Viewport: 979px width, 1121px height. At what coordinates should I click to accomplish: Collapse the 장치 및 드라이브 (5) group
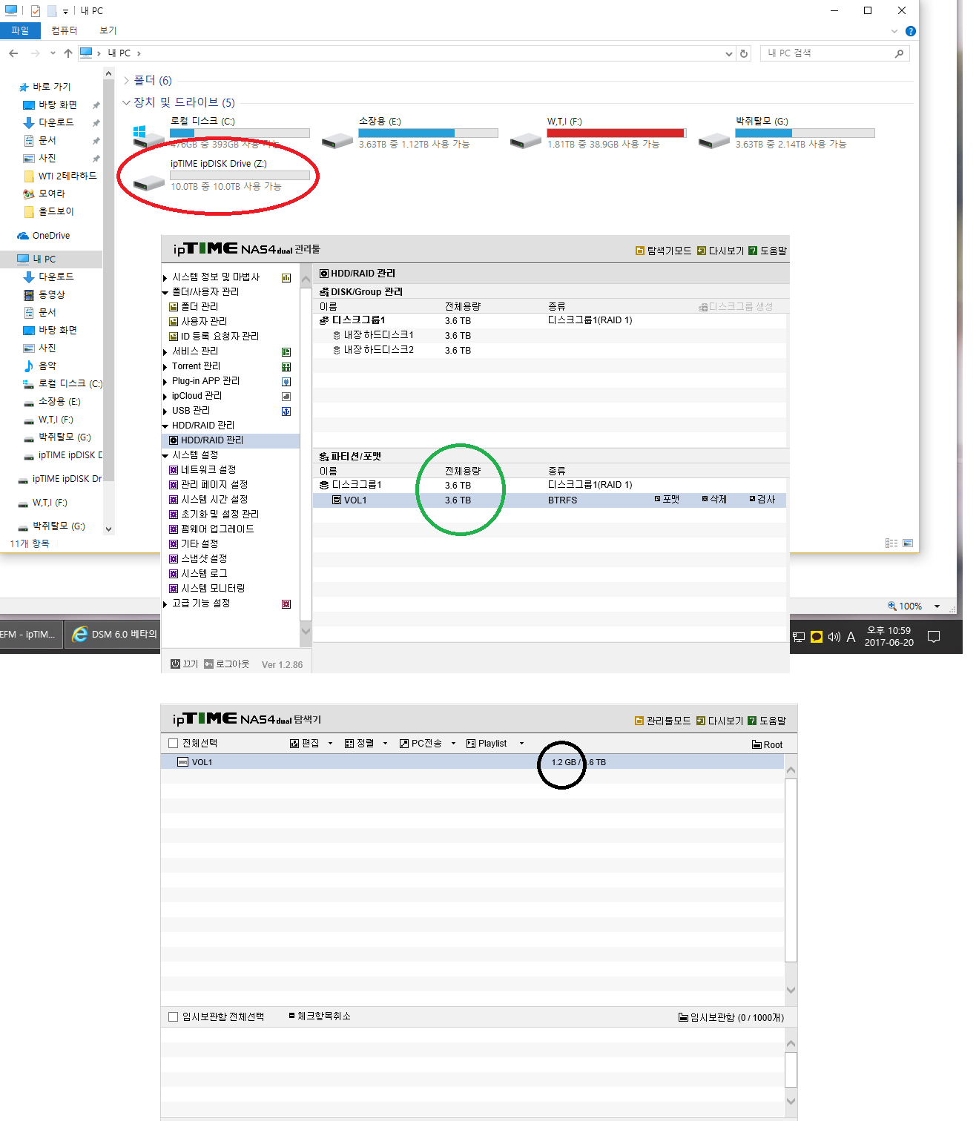point(127,102)
